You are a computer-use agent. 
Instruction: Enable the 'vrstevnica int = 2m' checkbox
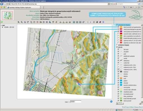[118, 65]
